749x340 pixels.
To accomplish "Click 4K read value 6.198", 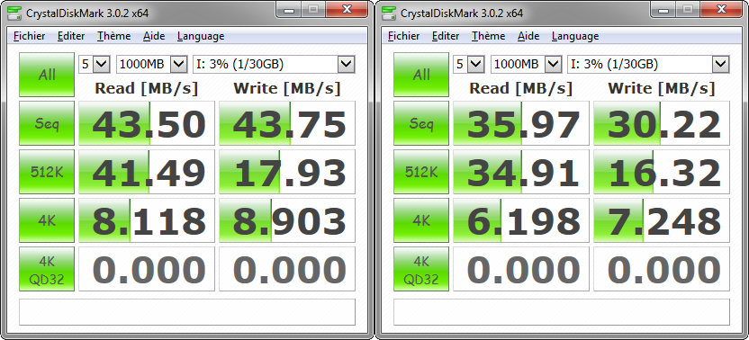I will coord(521,220).
